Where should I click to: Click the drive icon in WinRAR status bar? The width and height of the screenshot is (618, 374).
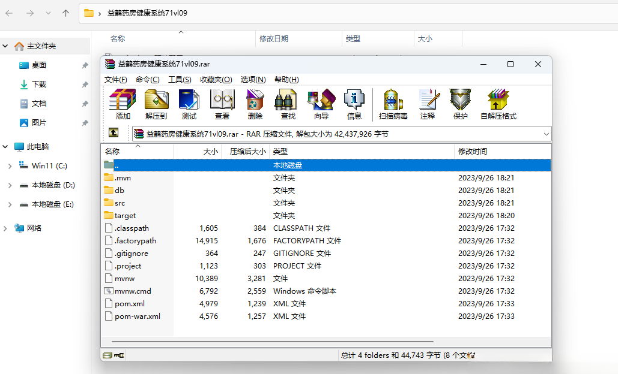tap(107, 355)
